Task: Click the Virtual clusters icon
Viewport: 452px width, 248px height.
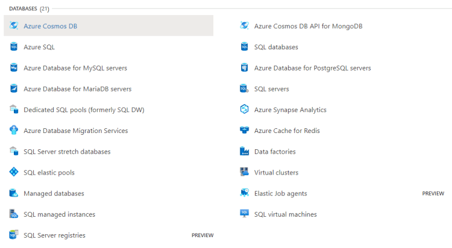Action: [x=245, y=172]
